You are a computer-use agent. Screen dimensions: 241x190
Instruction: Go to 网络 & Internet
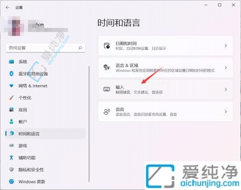pos(45,86)
